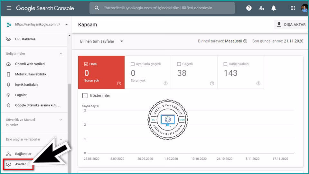Viewport: 309px width, 174px height.
Task: Go to Mobil Kullanılabilirlik
Action: click(31, 74)
